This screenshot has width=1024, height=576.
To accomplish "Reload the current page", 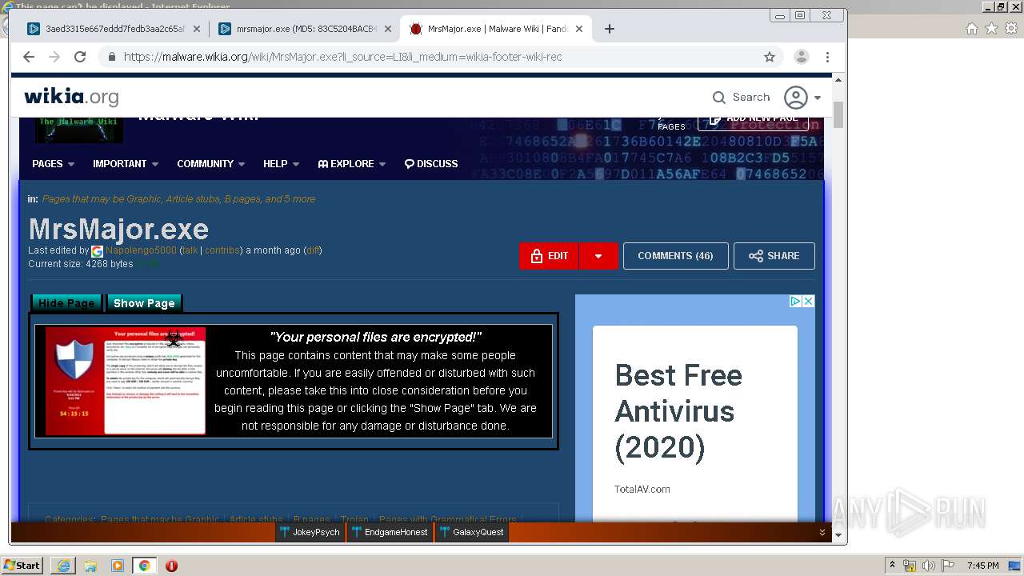I will 80,57.
